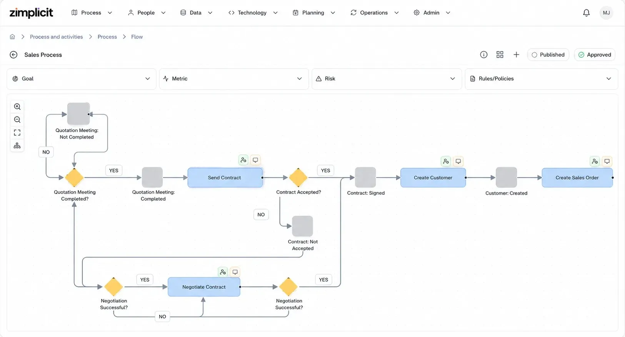Viewport: 625px width, 337px height.
Task: Open comment icon above Negotiate Contract
Action: [235, 272]
